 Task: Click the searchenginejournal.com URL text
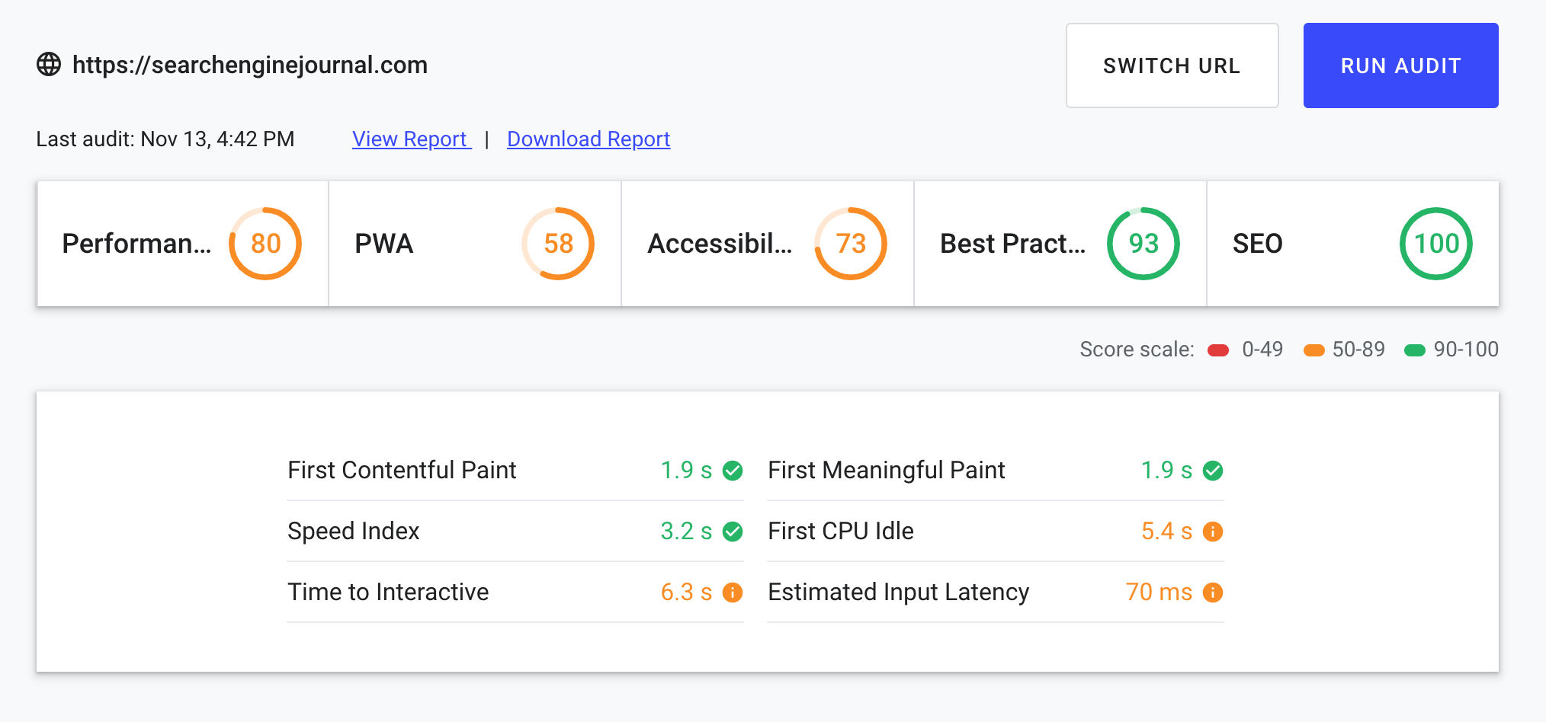250,65
